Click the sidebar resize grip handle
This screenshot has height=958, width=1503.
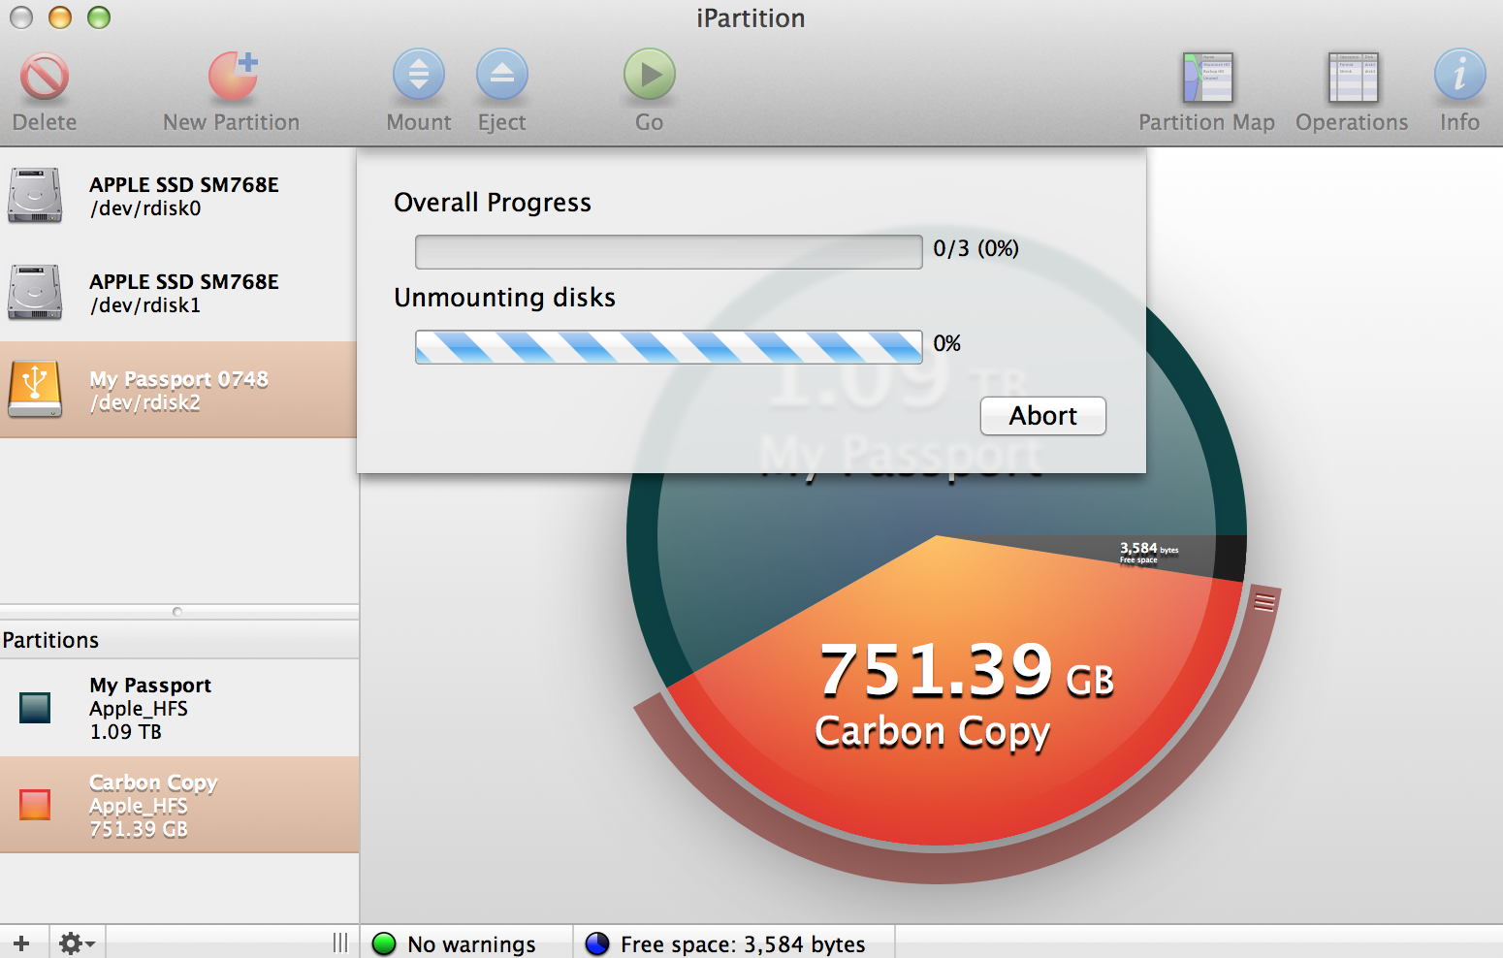pyautogui.click(x=340, y=942)
